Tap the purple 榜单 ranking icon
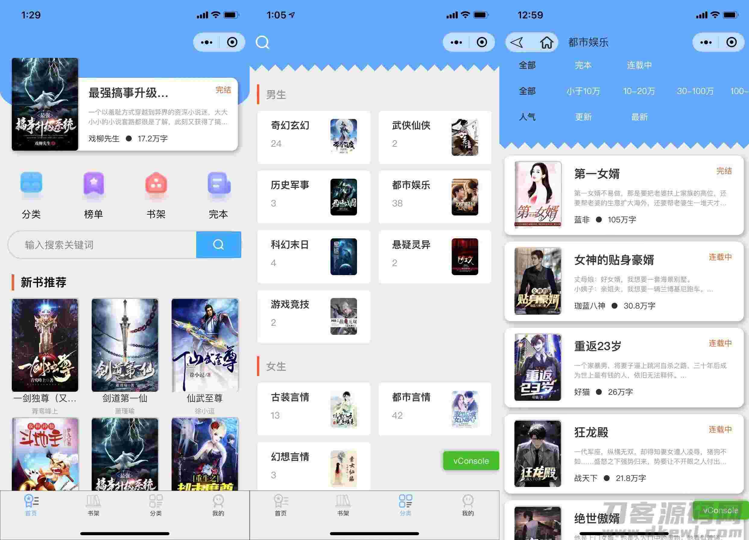 click(93, 183)
